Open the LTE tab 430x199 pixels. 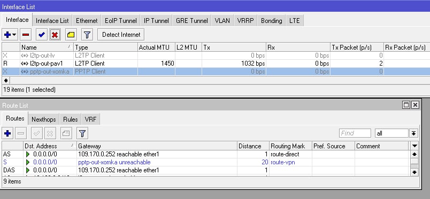[295, 21]
